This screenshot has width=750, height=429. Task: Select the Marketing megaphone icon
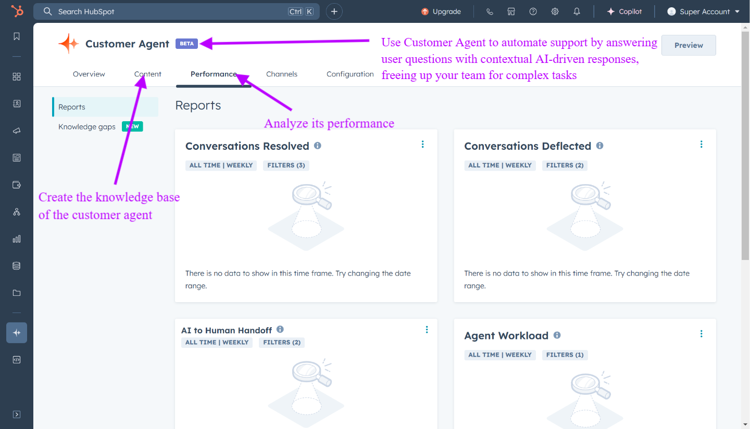(16, 131)
